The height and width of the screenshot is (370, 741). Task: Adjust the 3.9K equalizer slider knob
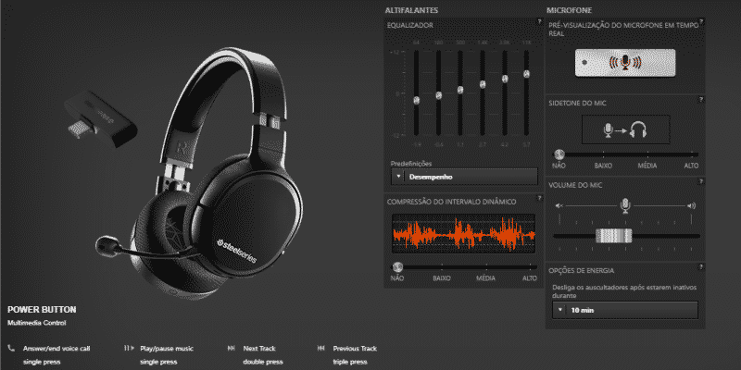(505, 79)
